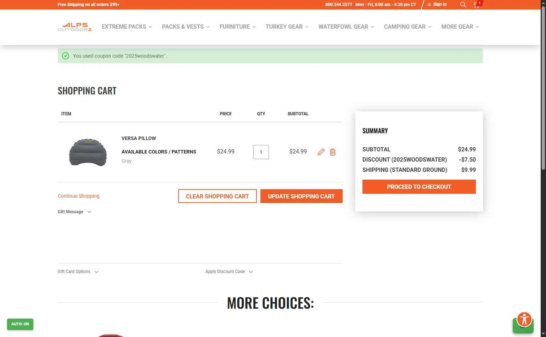The image size is (546, 337).
Task: Select the shipping cost $9.99
Action: click(x=468, y=170)
